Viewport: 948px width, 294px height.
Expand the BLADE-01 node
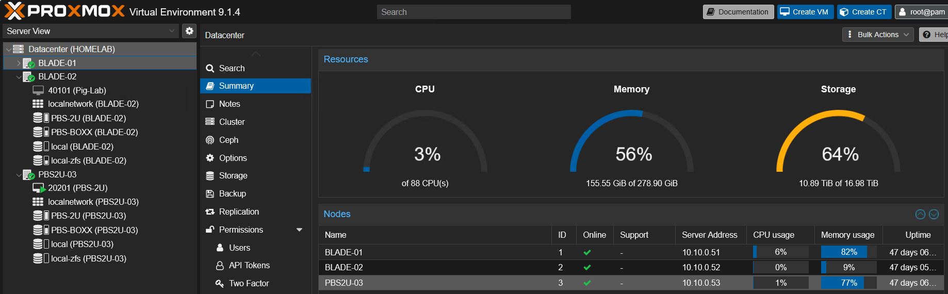[x=19, y=63]
